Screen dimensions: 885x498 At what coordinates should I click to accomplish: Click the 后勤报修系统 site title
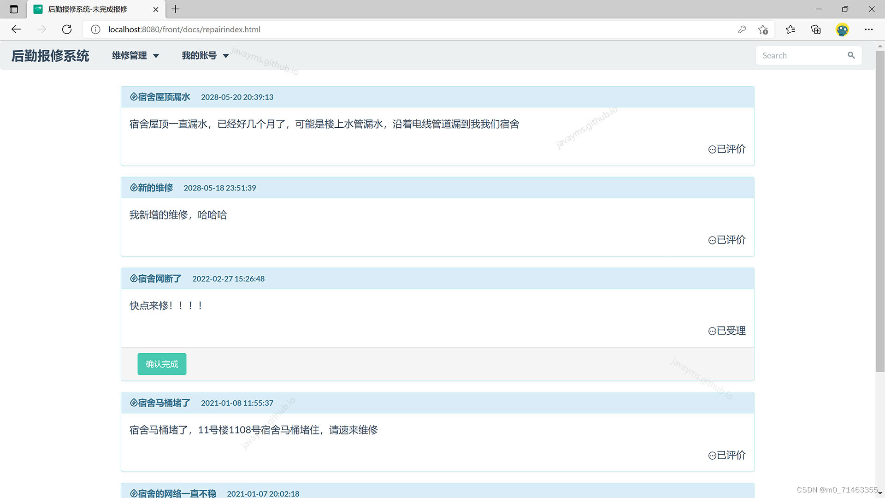(50, 56)
